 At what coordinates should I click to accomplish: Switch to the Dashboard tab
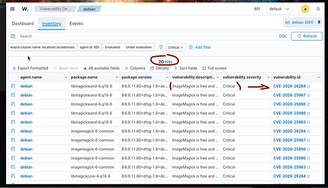(23, 23)
